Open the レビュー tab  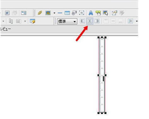(x=5, y=29)
